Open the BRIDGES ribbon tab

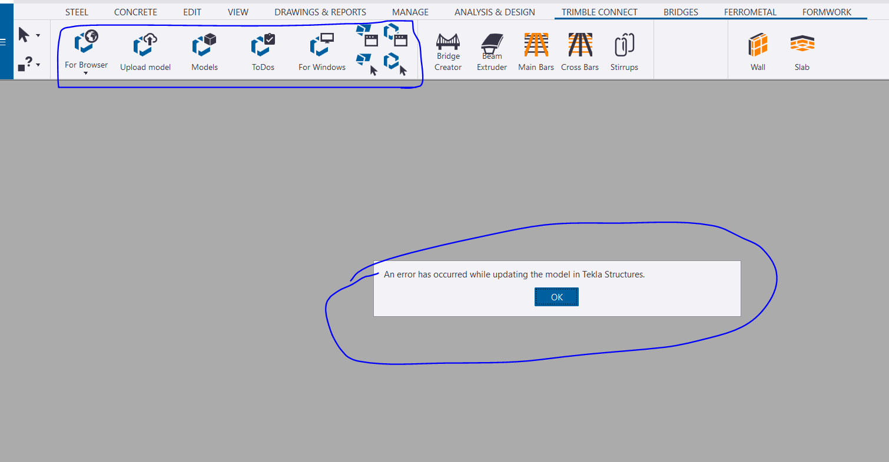pyautogui.click(x=681, y=12)
